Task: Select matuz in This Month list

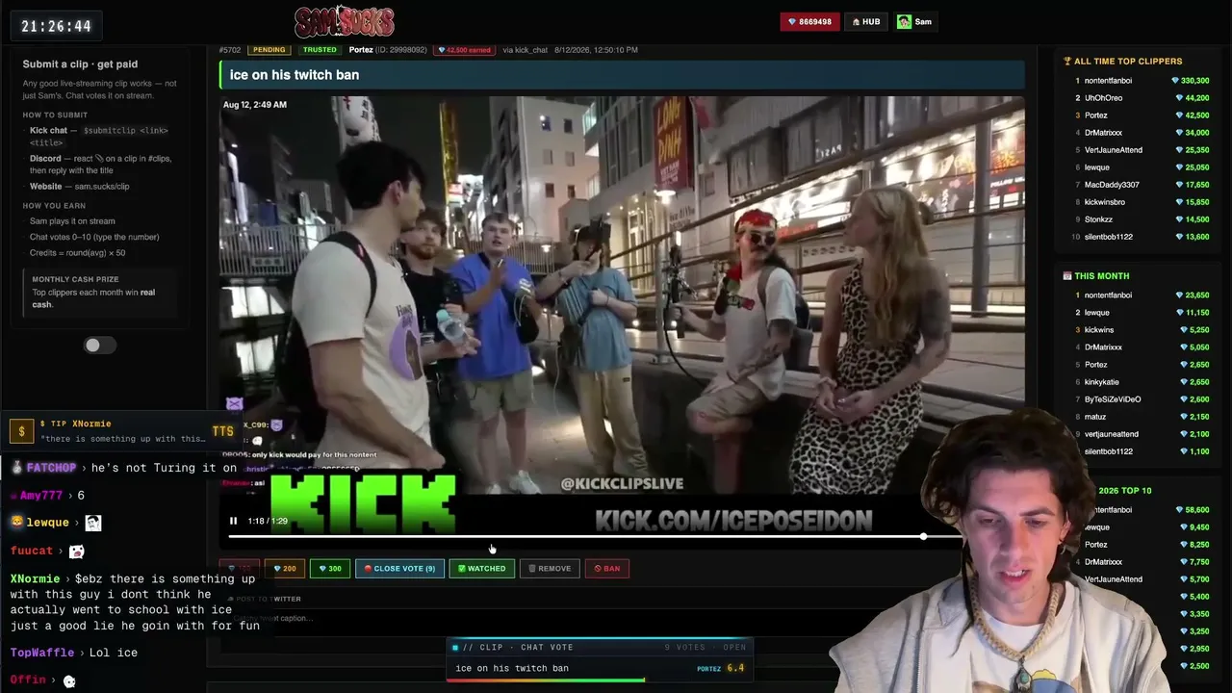Action: click(1095, 417)
